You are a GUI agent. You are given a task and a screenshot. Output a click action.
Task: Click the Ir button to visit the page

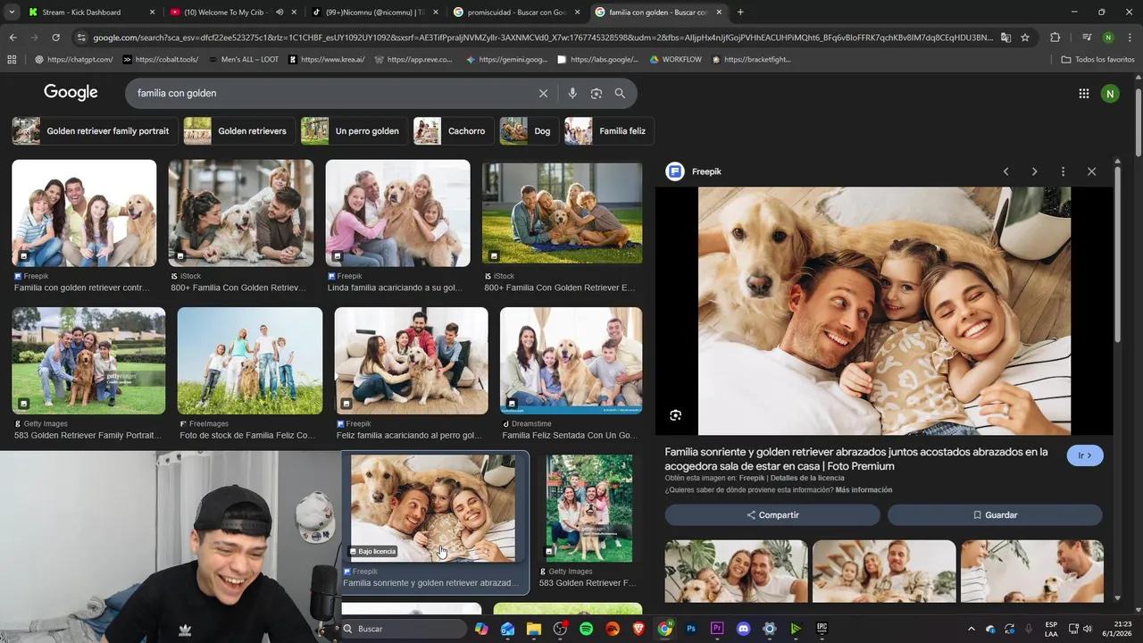1085,455
